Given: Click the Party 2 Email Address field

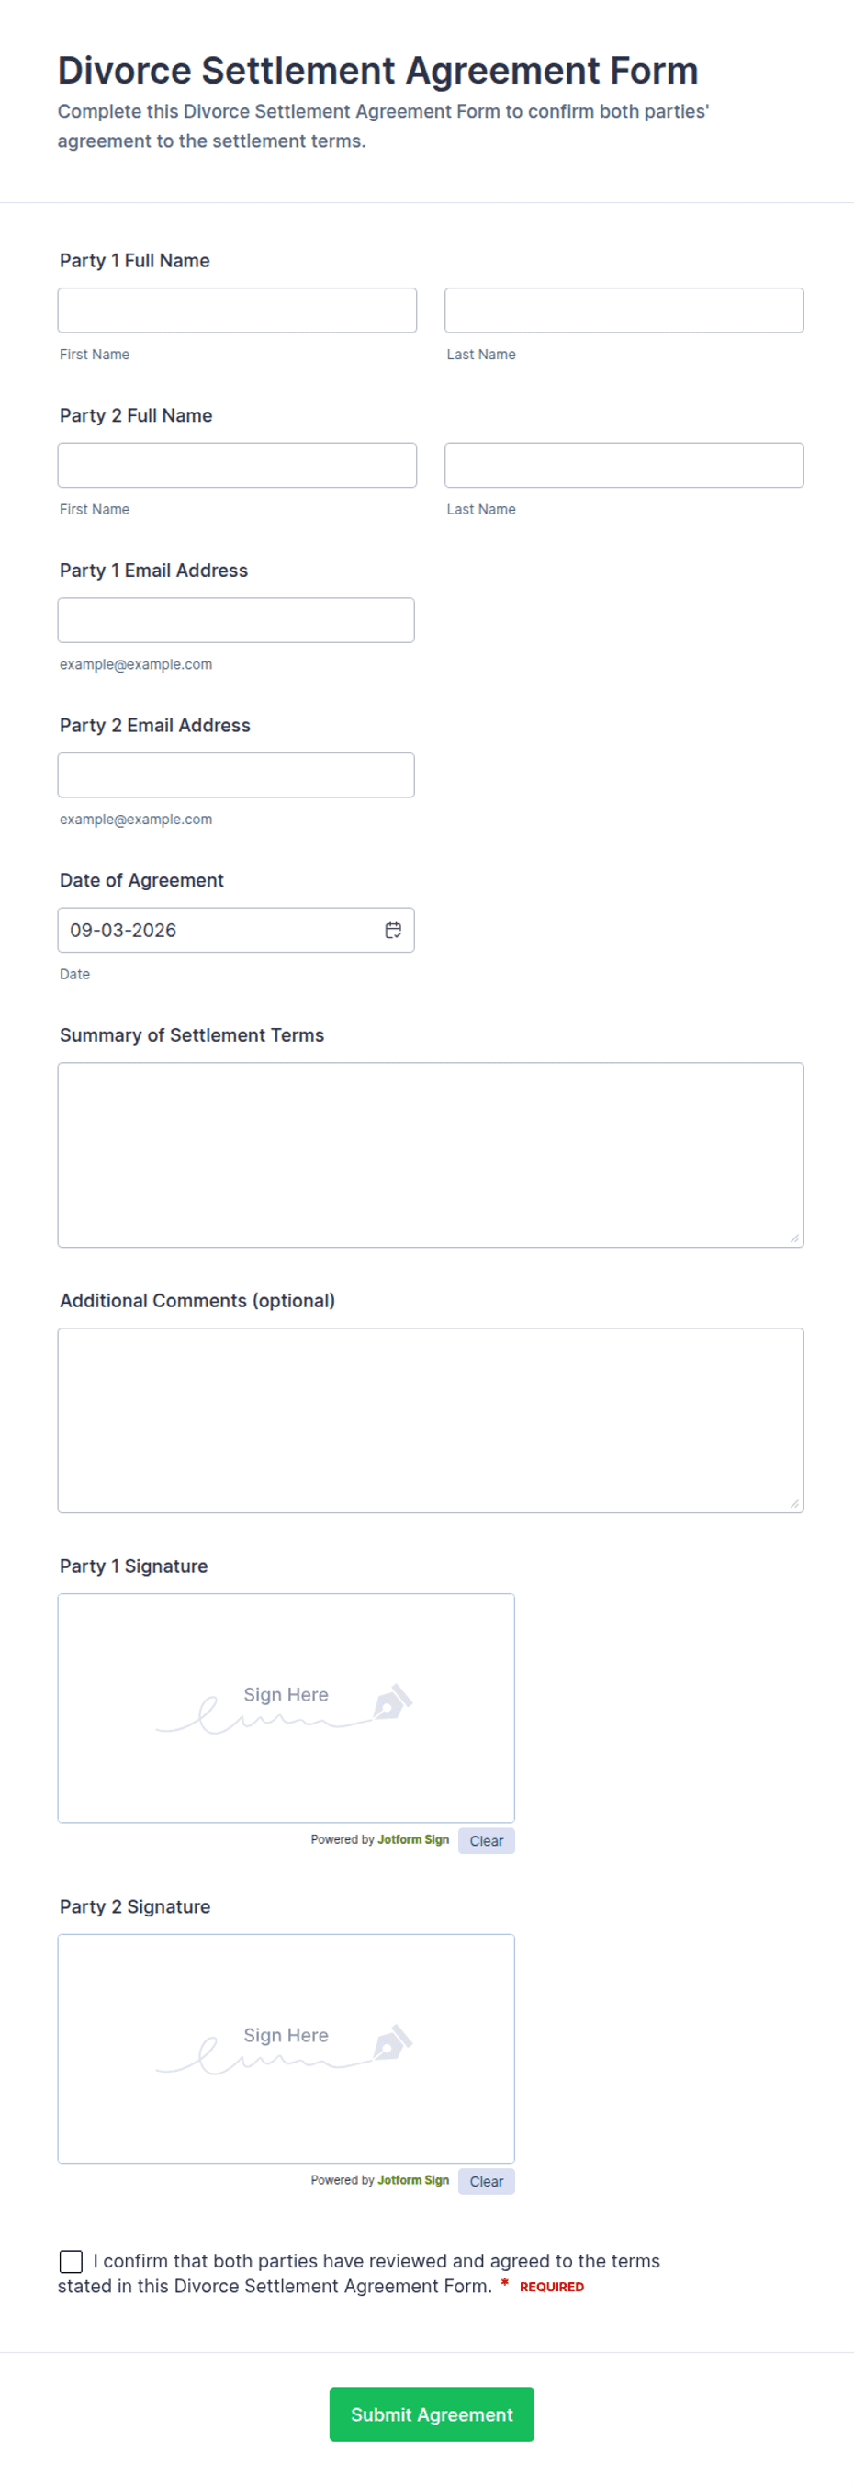Looking at the screenshot, I should pyautogui.click(x=236, y=775).
